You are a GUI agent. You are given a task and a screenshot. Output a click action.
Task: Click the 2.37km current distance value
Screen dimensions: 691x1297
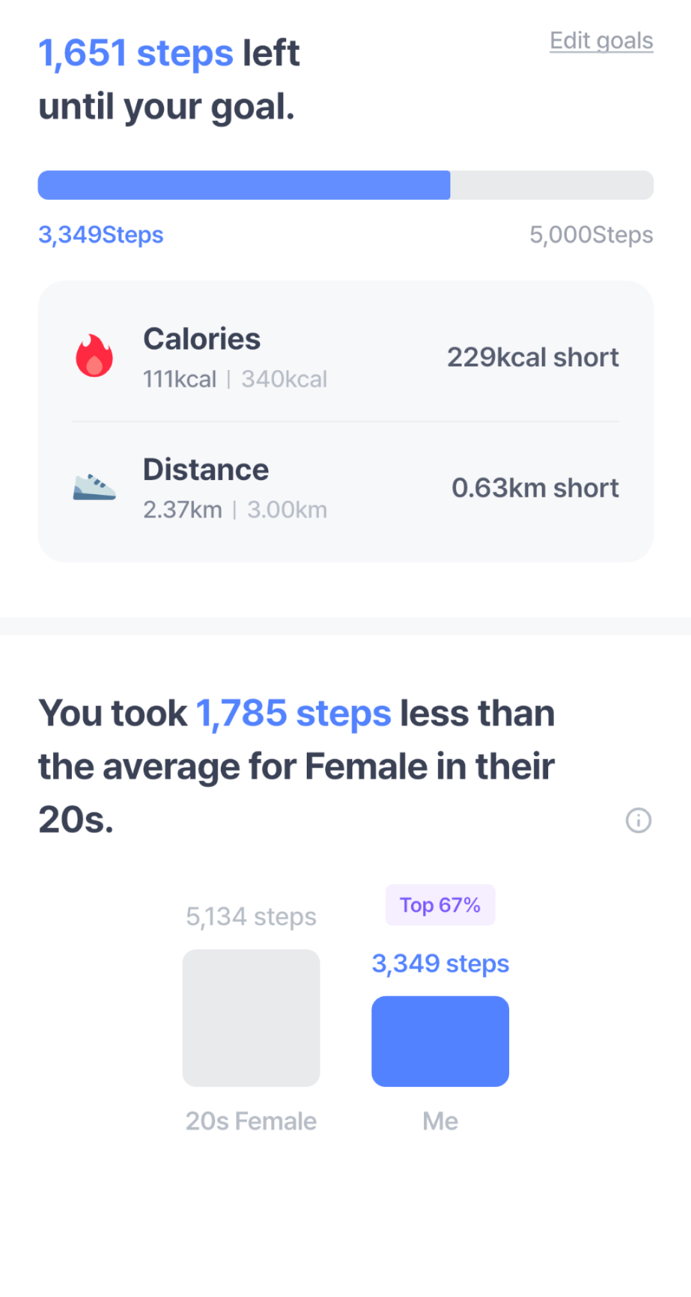(x=183, y=510)
